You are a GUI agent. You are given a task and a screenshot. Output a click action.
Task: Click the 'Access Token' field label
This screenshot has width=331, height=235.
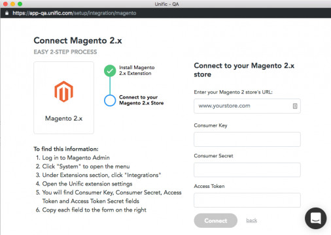[x=209, y=186]
